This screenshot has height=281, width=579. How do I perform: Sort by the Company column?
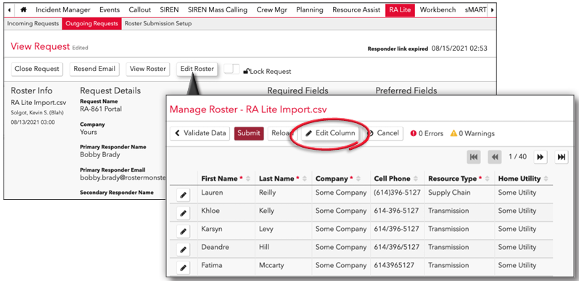pos(358,179)
